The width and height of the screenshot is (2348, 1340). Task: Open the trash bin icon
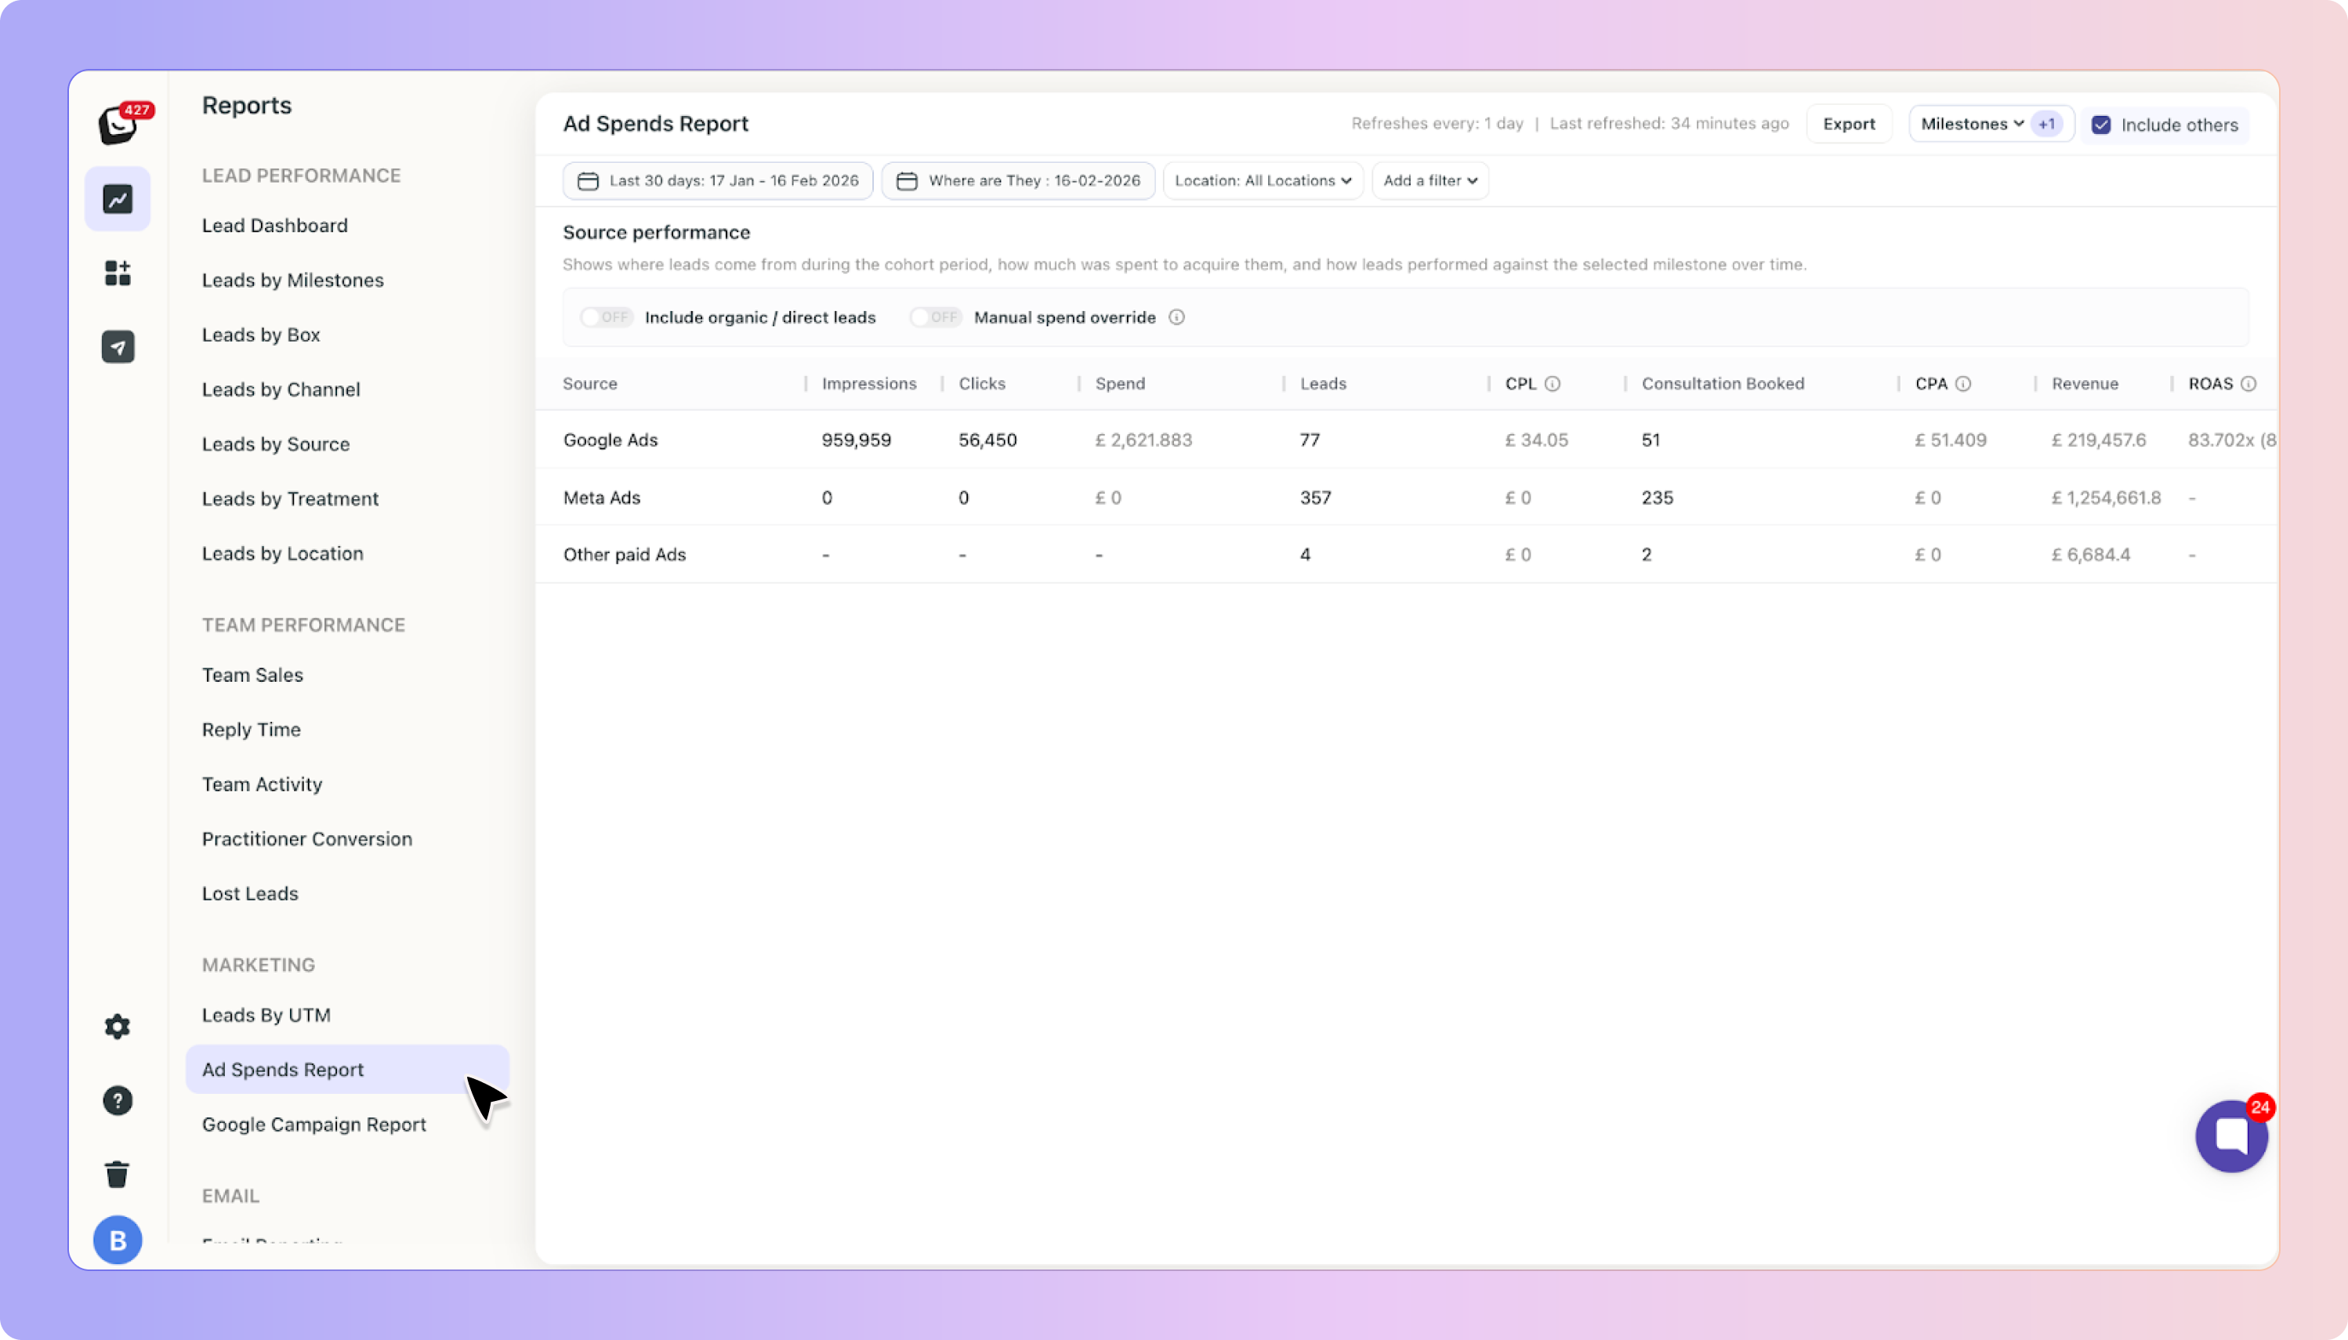click(117, 1175)
